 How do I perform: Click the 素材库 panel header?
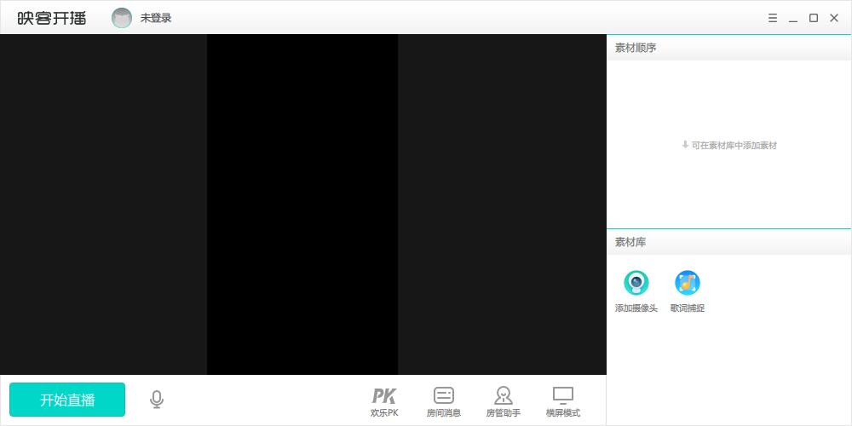[x=729, y=242]
